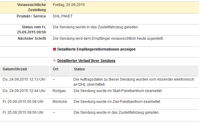Click the Zustellfahrzeug geladen text in last row
The height and width of the screenshot is (123, 202).
pyautogui.click(x=116, y=113)
